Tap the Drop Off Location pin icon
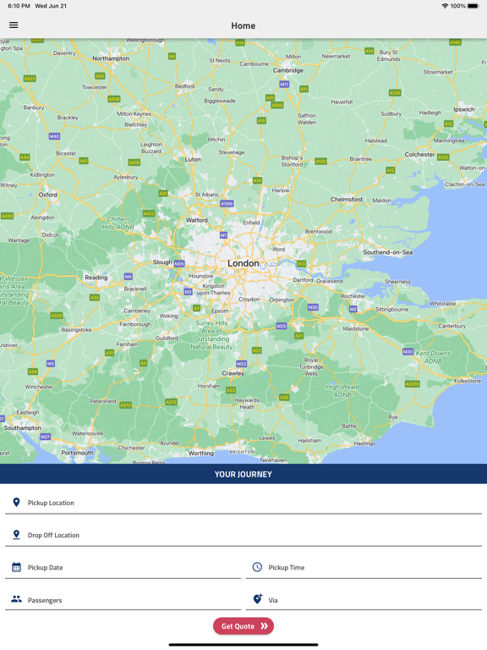The image size is (487, 650). (x=17, y=535)
